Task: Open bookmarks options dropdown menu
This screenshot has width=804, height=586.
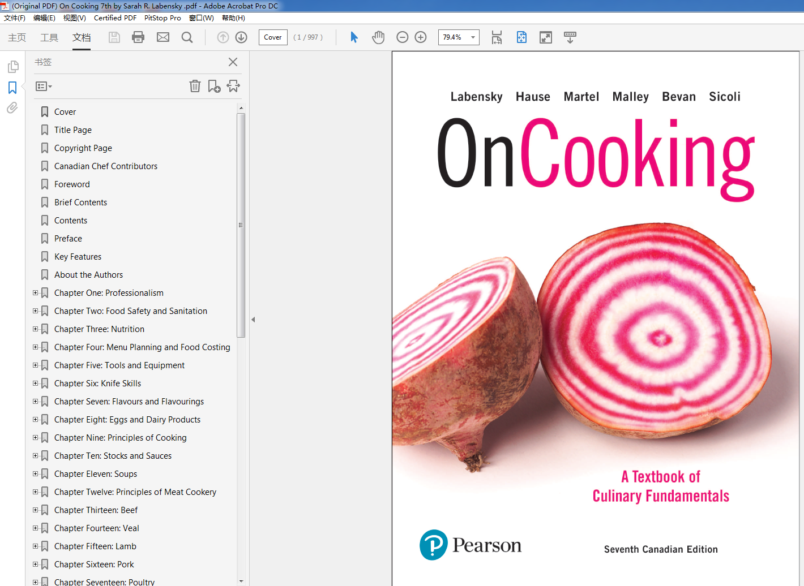Action: (44, 87)
